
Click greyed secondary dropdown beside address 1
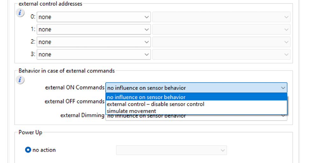click(221, 29)
